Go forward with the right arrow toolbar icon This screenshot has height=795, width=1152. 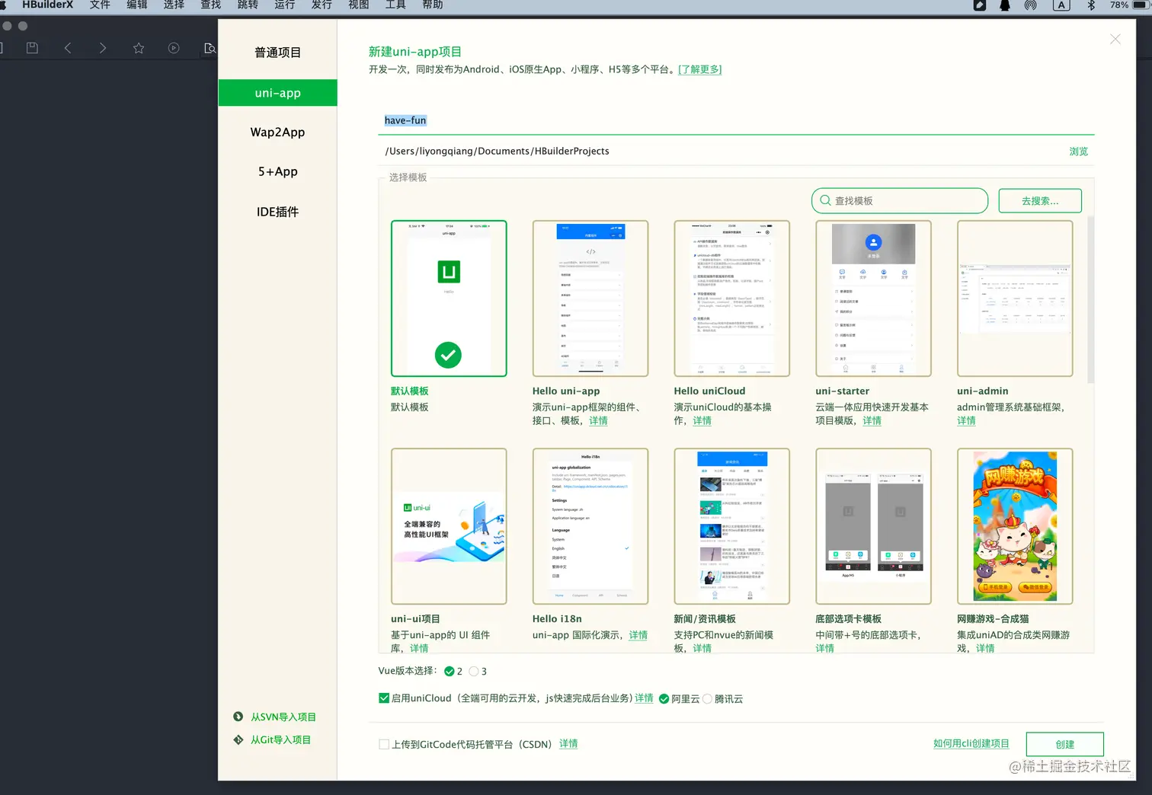[103, 48]
